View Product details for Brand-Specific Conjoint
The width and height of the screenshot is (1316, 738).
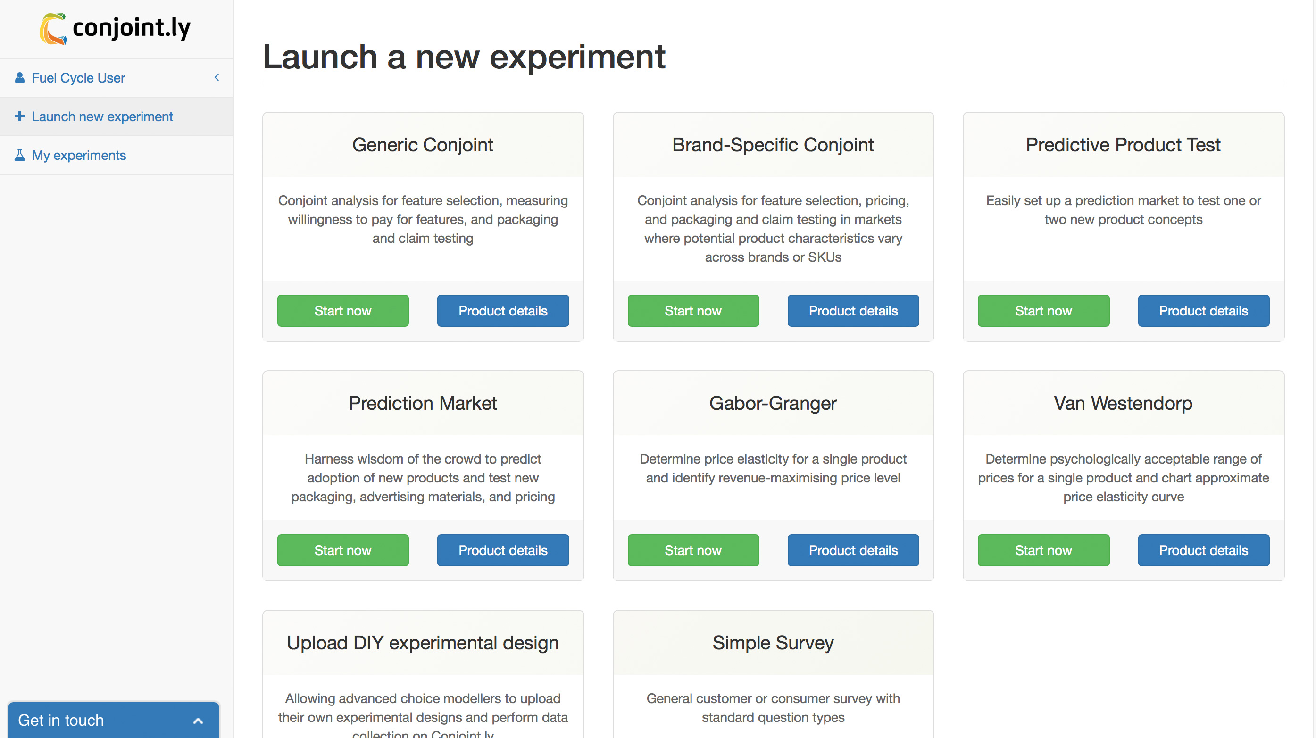(x=853, y=310)
